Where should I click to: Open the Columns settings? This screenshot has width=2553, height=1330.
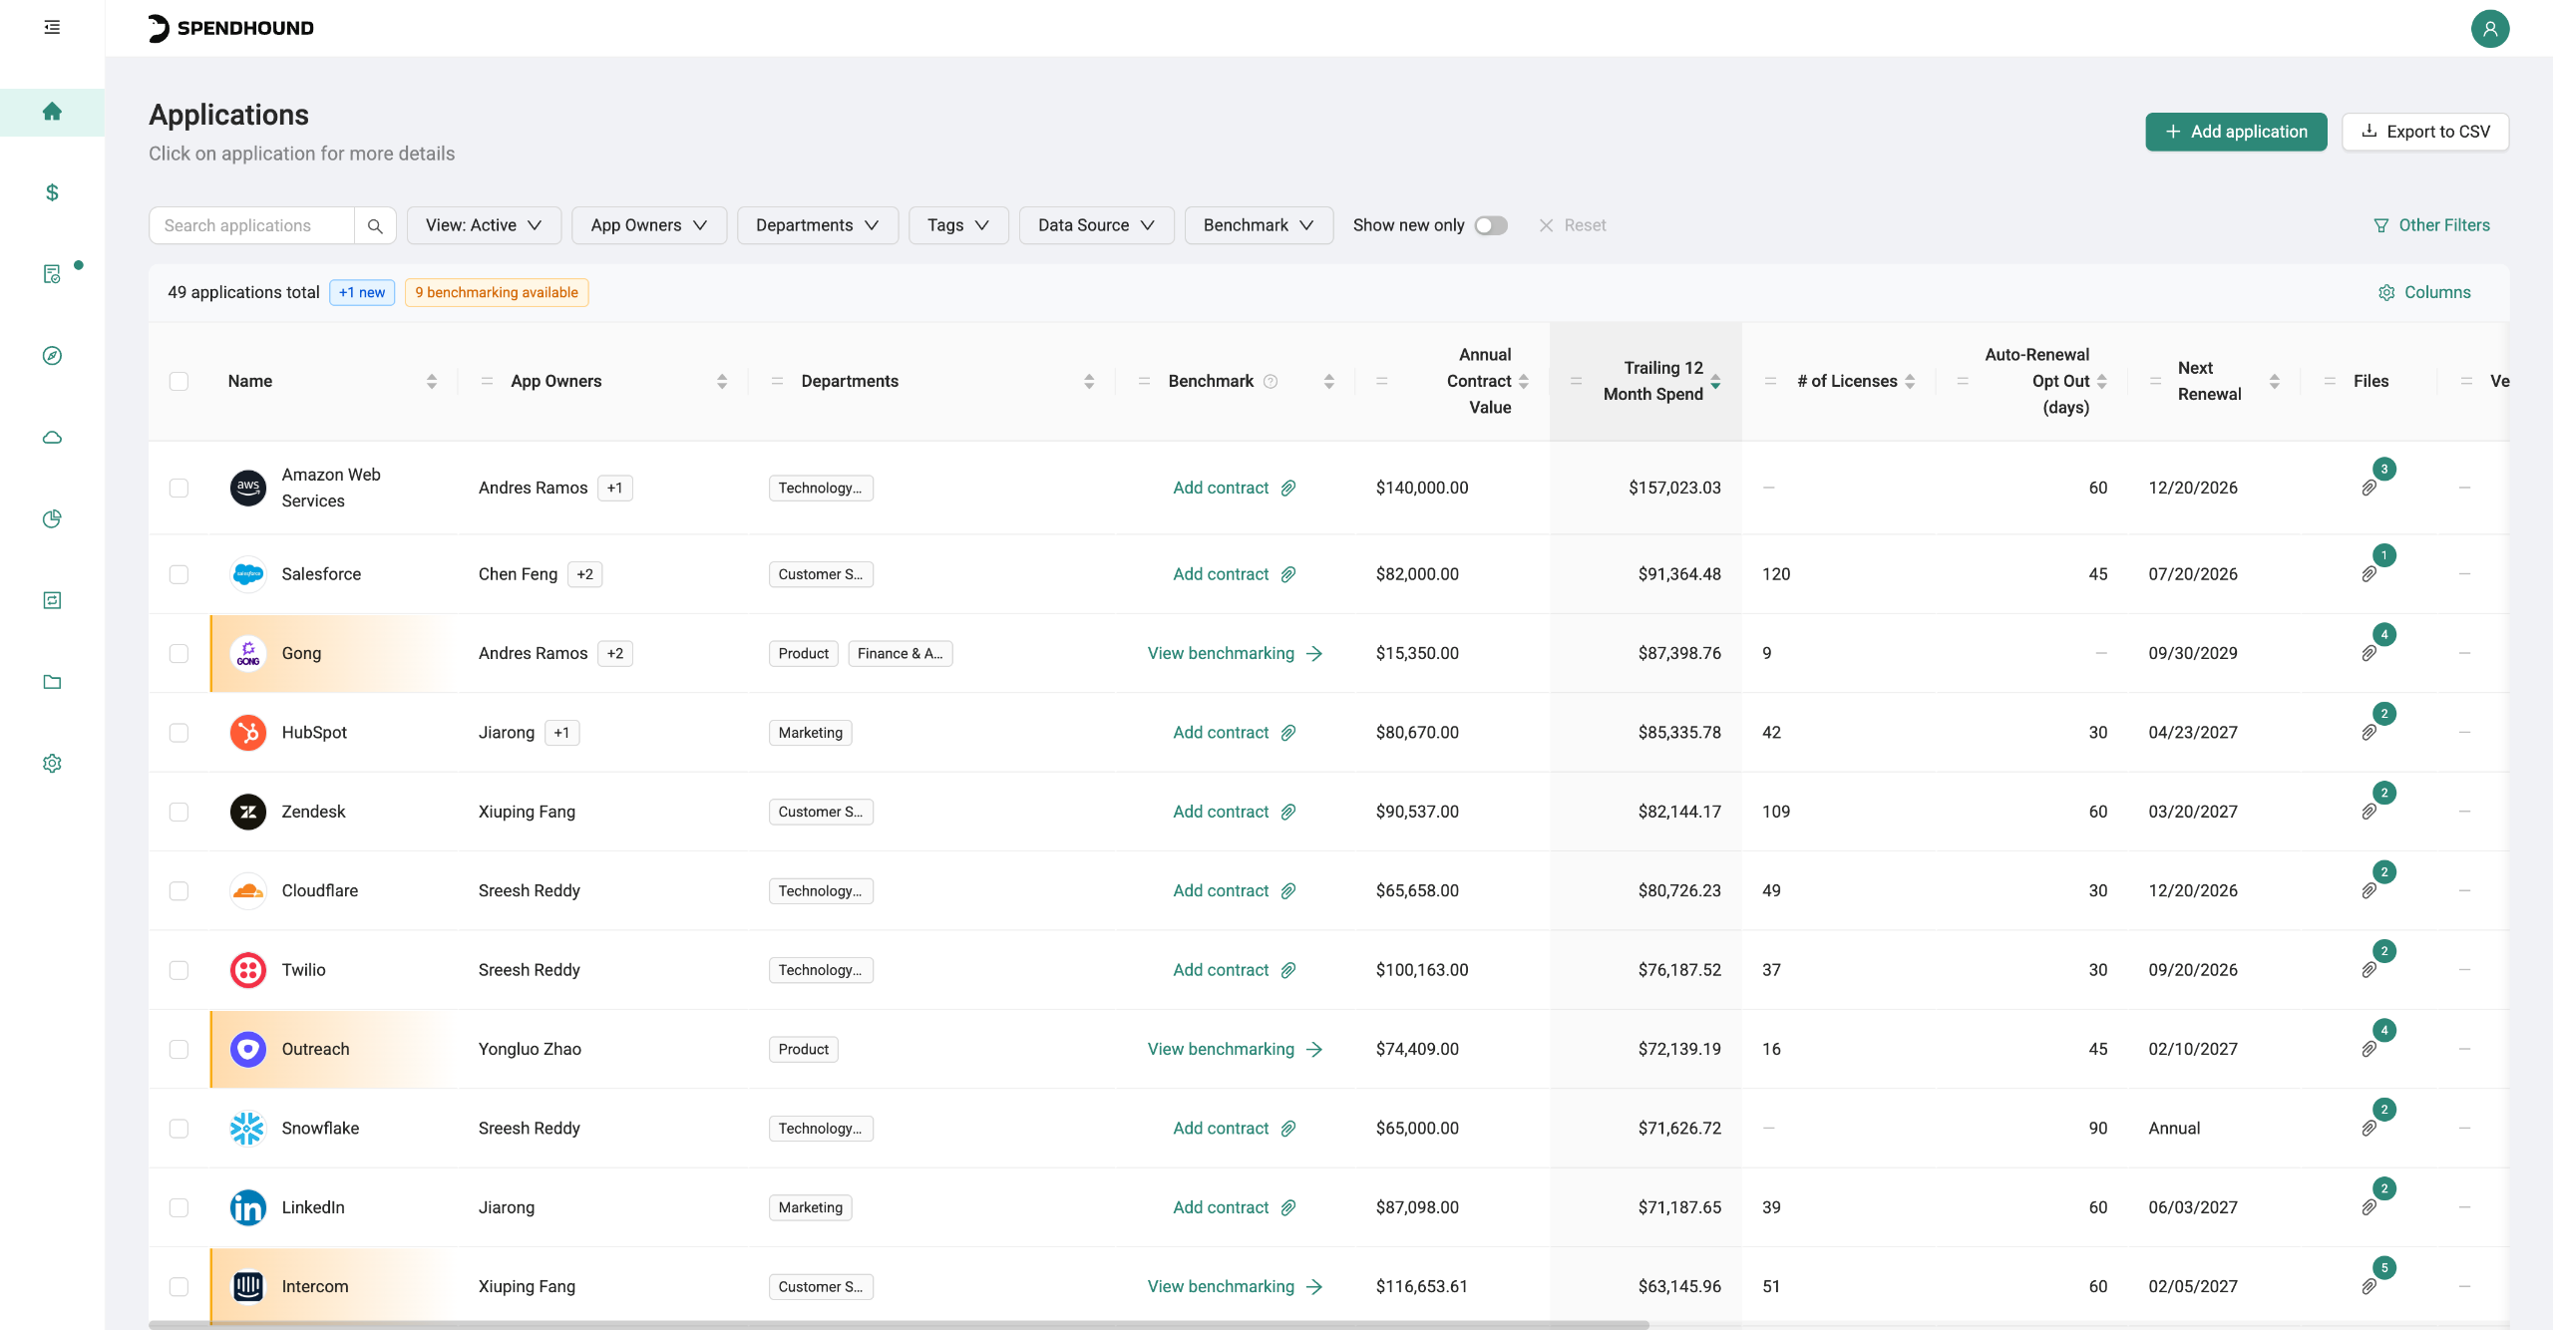2424,293
